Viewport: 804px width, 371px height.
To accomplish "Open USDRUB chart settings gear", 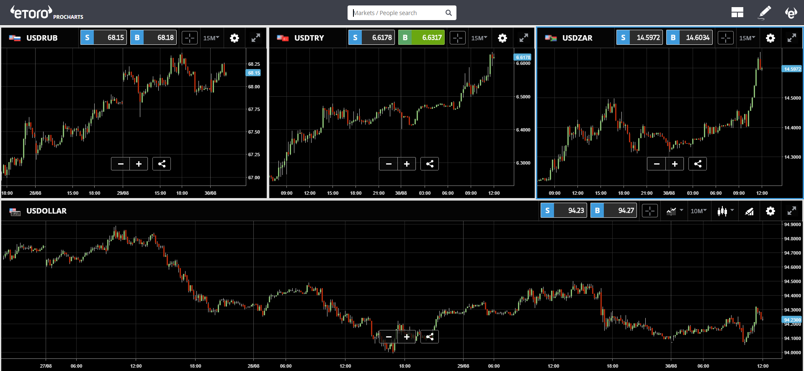I will 234,38.
